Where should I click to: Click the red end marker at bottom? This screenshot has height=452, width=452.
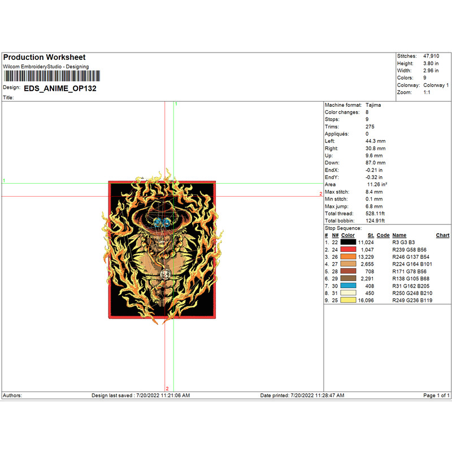[x=167, y=388]
